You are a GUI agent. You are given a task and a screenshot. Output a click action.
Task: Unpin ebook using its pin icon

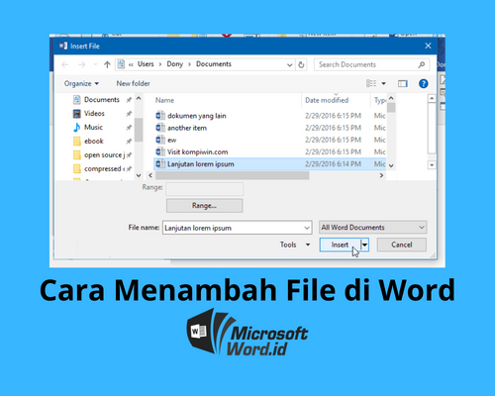pyautogui.click(x=129, y=142)
